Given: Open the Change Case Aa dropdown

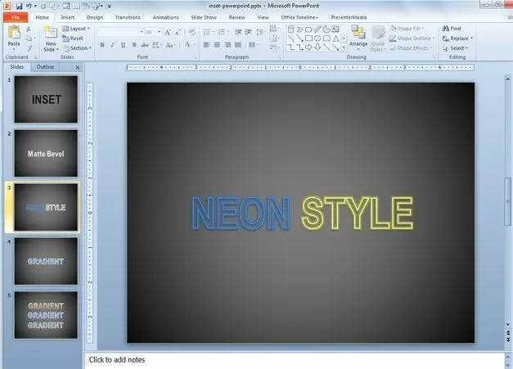Looking at the screenshot, I should click(171, 45).
